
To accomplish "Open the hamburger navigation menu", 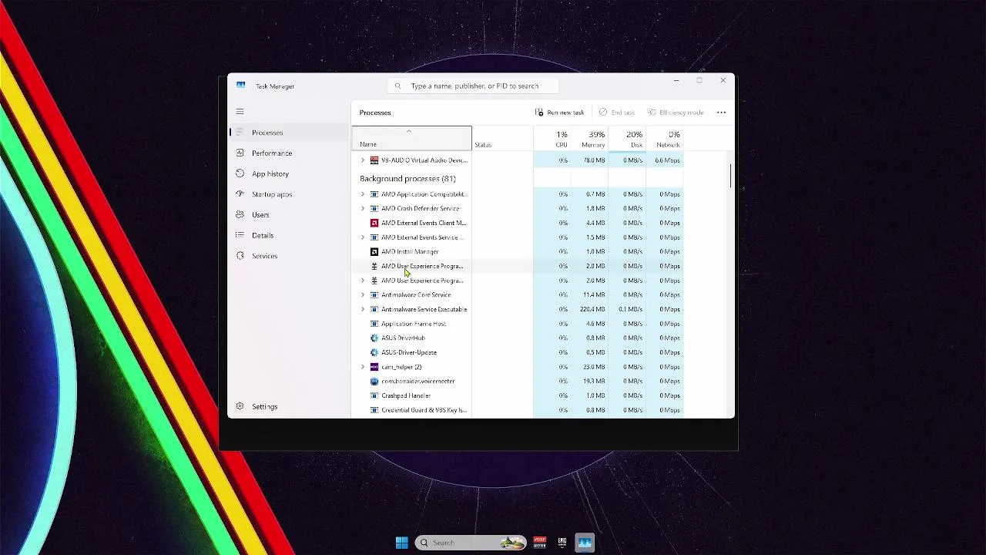I will (x=240, y=112).
